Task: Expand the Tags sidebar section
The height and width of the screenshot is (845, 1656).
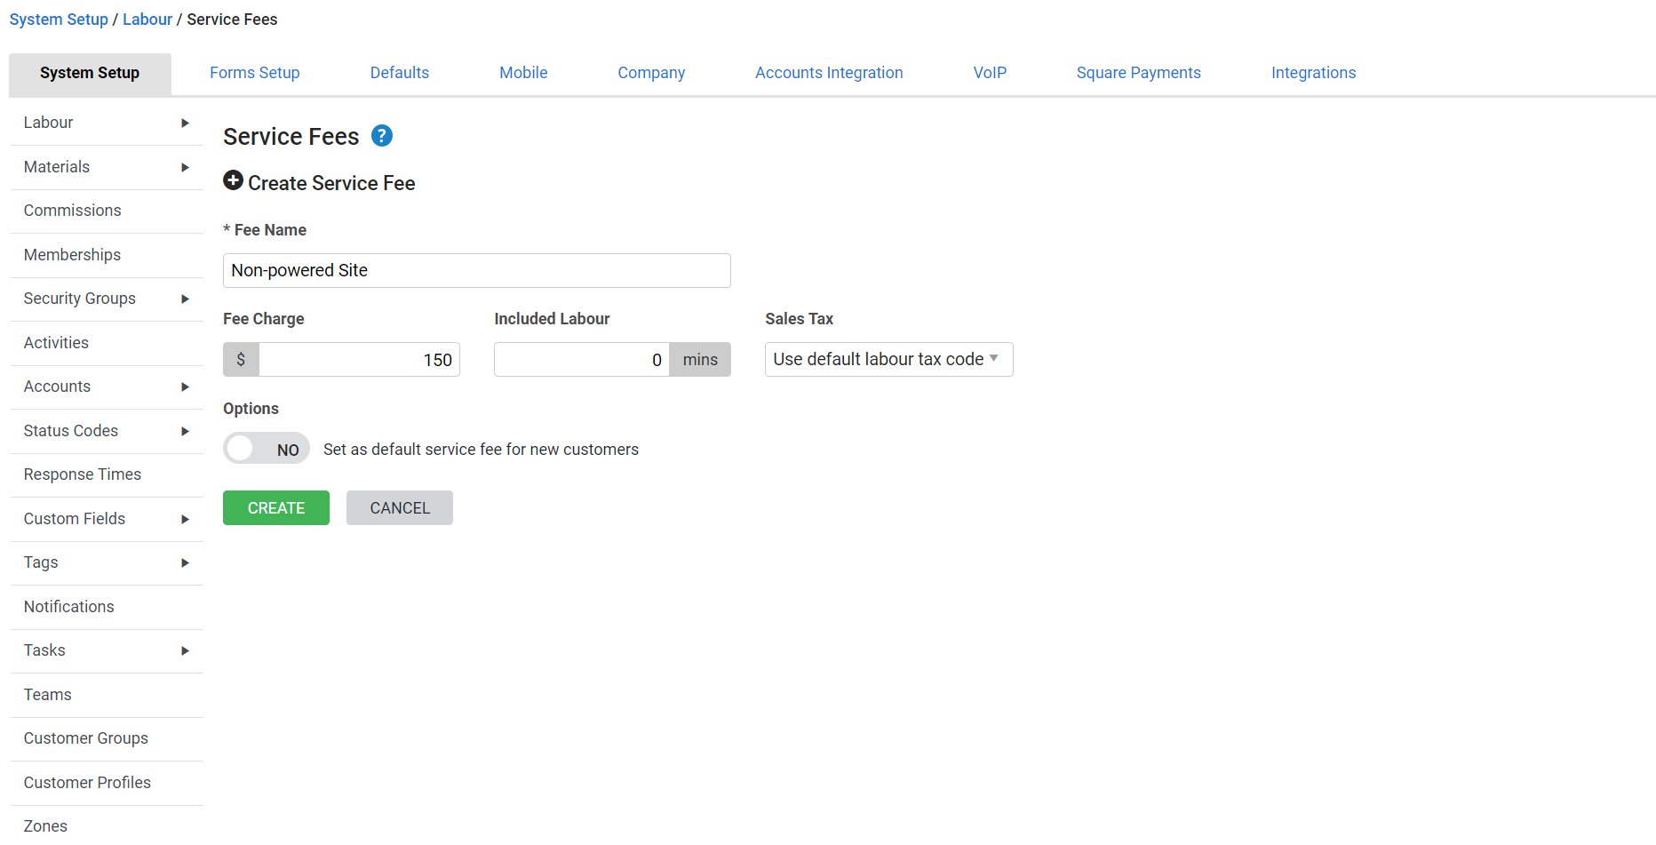Action: tap(185, 562)
